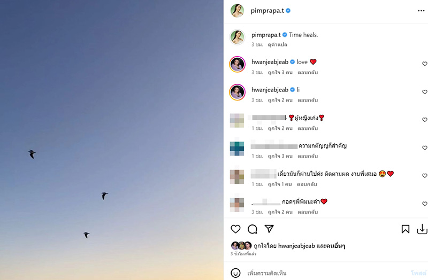Save post with bookmark icon
This screenshot has width=428, height=280.
tap(406, 229)
